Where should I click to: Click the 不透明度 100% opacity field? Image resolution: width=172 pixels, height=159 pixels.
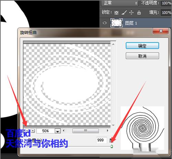(x=166, y=3)
